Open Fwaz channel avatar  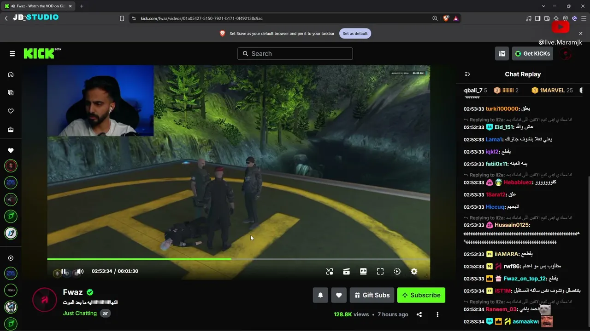pos(44,300)
